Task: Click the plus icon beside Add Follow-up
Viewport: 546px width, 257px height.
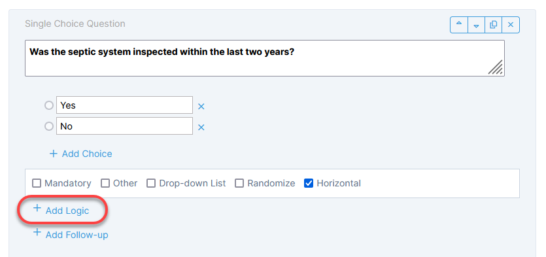Action: click(37, 232)
